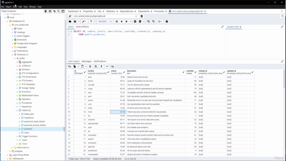Screen dimensions: 286x161
Task: Click the Save data changes icon
Action: pyautogui.click(x=96, y=67)
